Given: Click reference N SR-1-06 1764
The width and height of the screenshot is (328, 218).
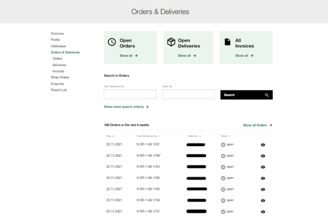Looking at the screenshot, I should [148, 167].
